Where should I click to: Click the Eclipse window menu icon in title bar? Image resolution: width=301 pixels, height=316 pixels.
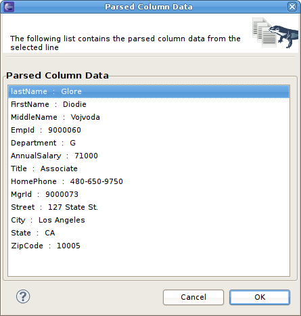coord(9,7)
